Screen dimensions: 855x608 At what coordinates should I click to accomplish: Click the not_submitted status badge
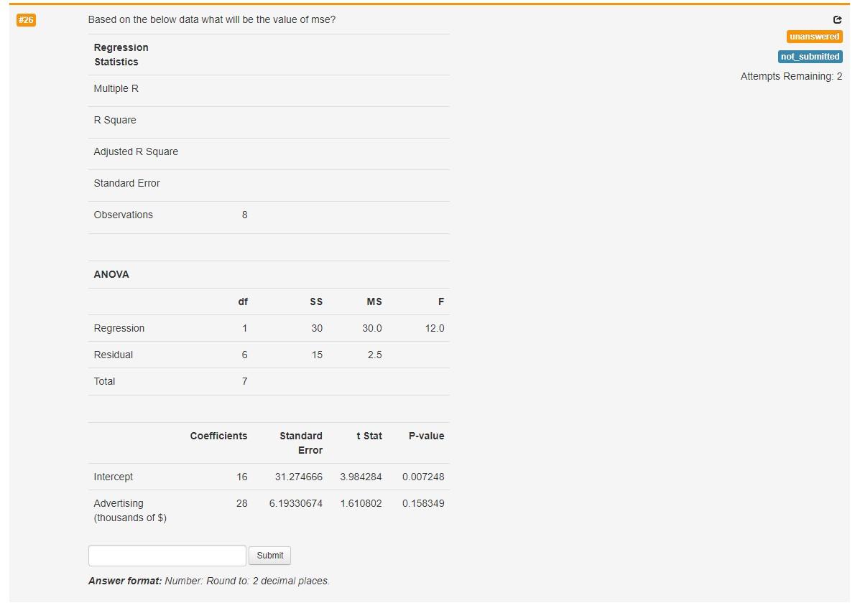click(810, 57)
